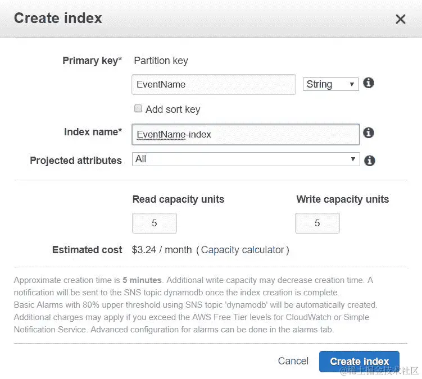Select the Read capacity units box

tap(155, 223)
